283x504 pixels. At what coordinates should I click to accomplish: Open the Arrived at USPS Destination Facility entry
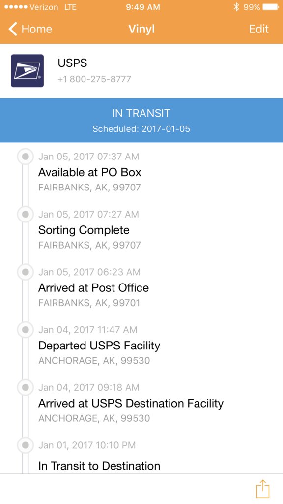[141, 403]
